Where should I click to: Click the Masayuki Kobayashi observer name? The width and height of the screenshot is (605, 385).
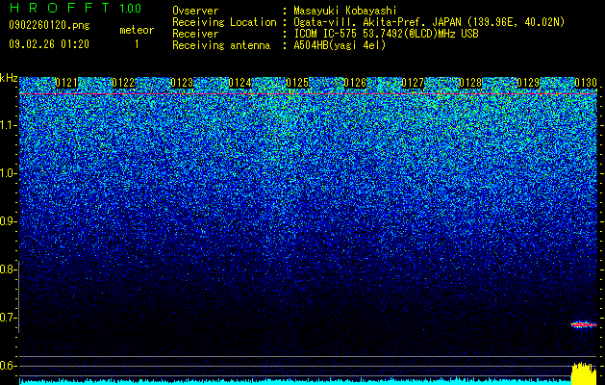pyautogui.click(x=345, y=11)
